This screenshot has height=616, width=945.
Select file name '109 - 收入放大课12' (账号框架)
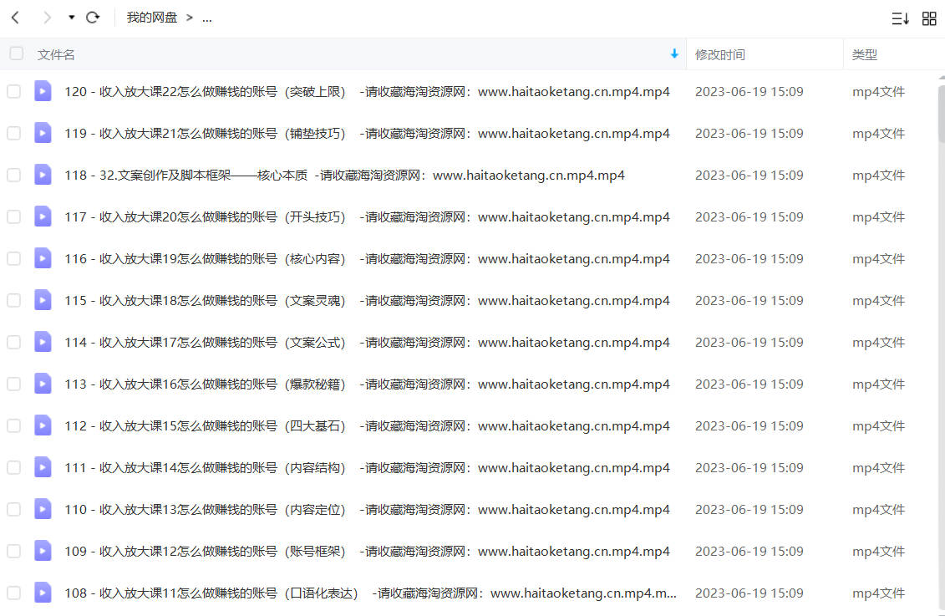coord(367,552)
